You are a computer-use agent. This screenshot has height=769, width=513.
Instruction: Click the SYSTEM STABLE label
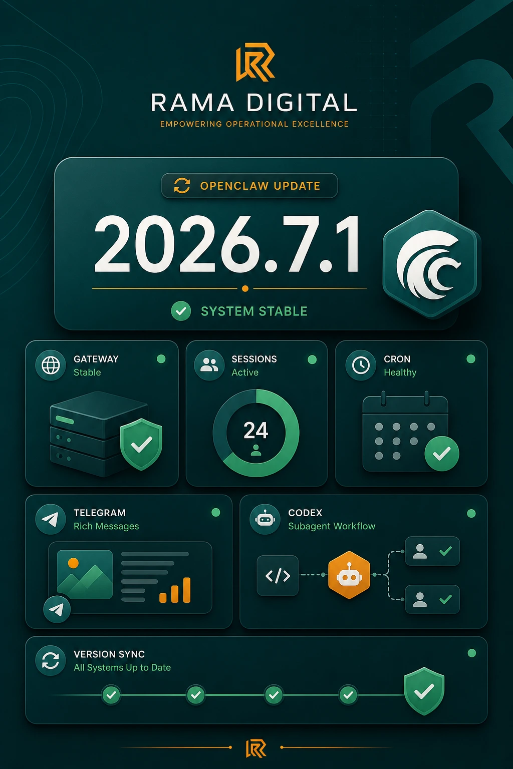tap(254, 311)
